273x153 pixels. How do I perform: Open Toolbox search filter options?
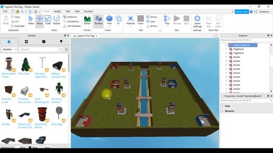pos(67,49)
